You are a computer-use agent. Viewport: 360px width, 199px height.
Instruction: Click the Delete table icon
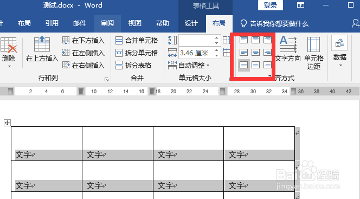(9, 45)
